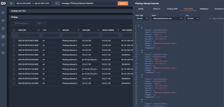Select the row with timestamp 2022-09-28T20:27:26.000Z
The height and width of the screenshot is (107, 224).
click(x=14, y=74)
